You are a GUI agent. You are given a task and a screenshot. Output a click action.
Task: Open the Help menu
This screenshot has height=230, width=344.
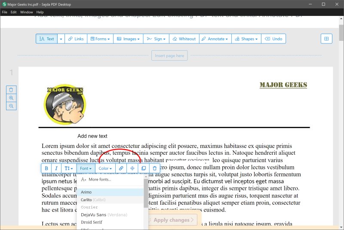[40, 12]
